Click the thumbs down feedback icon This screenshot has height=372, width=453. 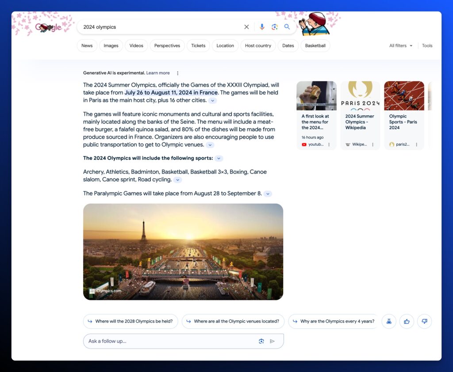(424, 321)
